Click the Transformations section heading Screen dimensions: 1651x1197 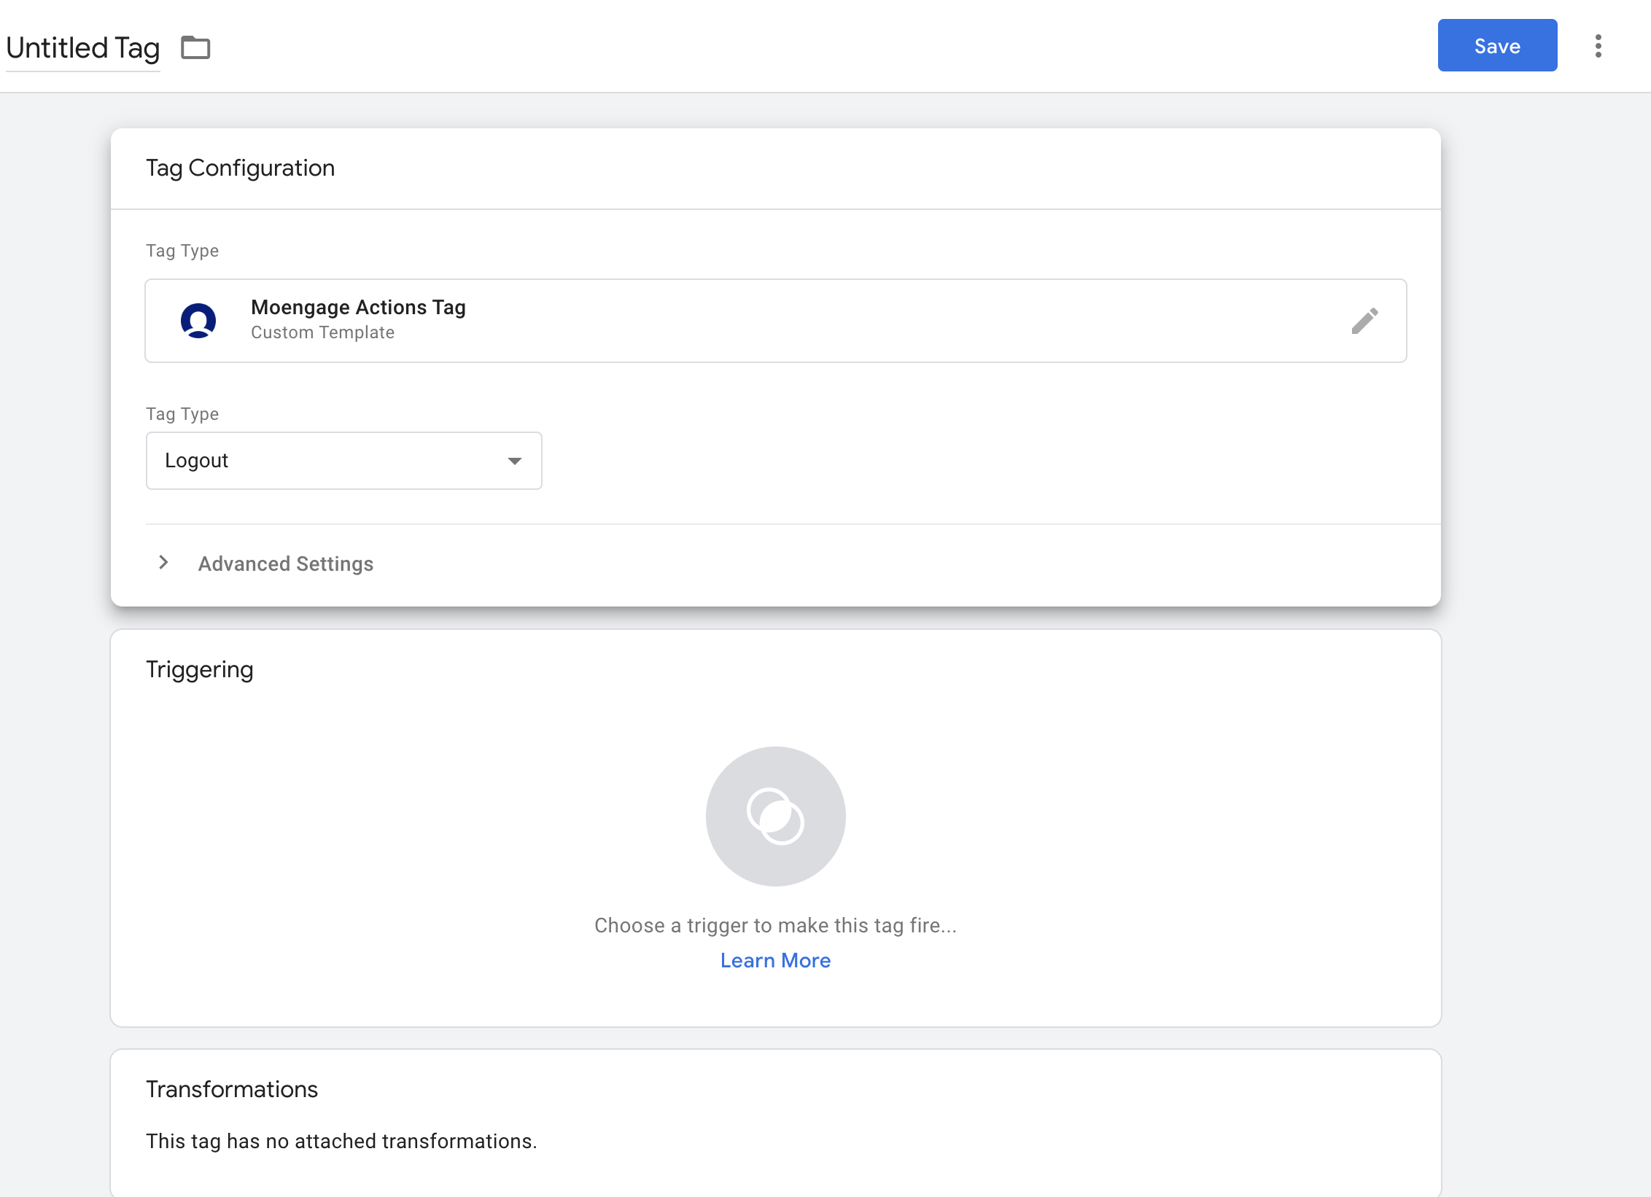tap(231, 1088)
